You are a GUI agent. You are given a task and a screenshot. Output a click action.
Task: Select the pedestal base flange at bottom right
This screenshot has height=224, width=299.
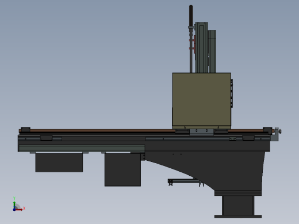(x=238, y=217)
